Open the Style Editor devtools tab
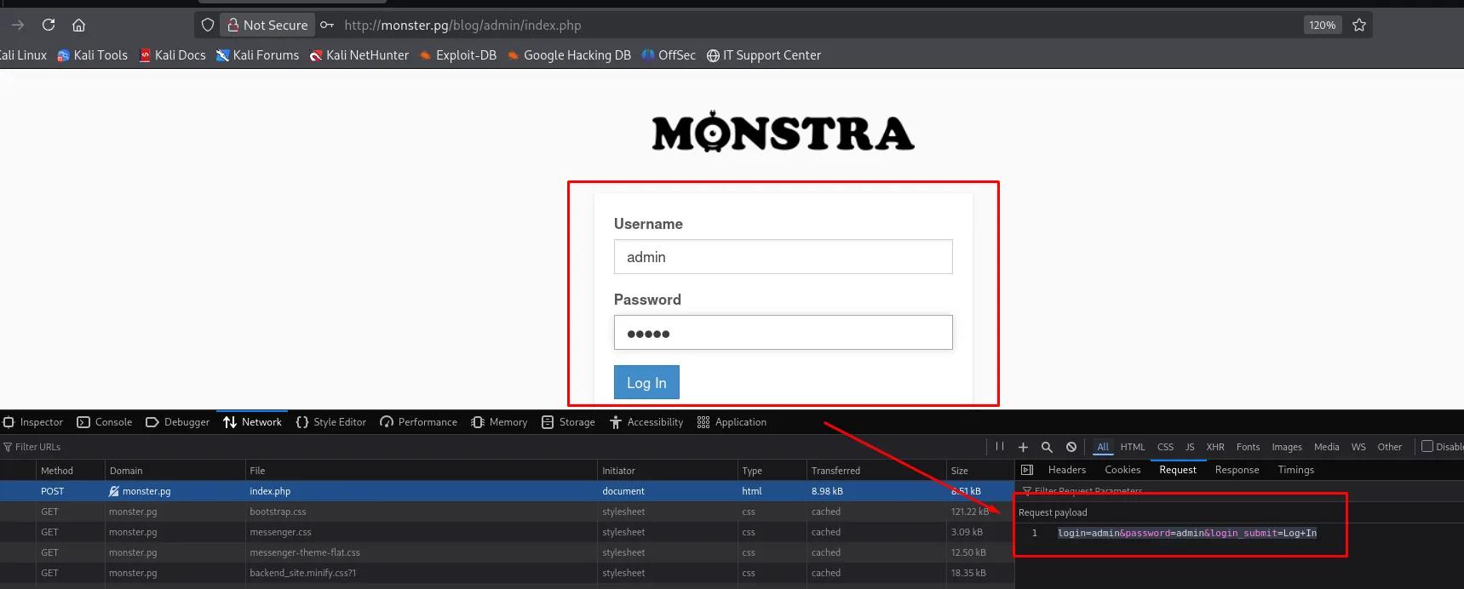The height and width of the screenshot is (589, 1464). [330, 422]
